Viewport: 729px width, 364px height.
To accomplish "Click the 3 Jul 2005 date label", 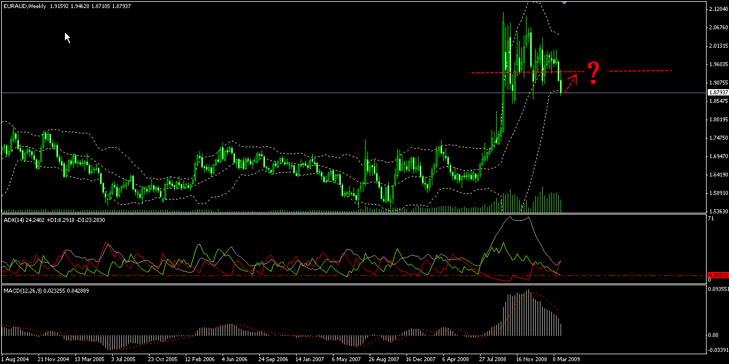I will click(x=125, y=359).
